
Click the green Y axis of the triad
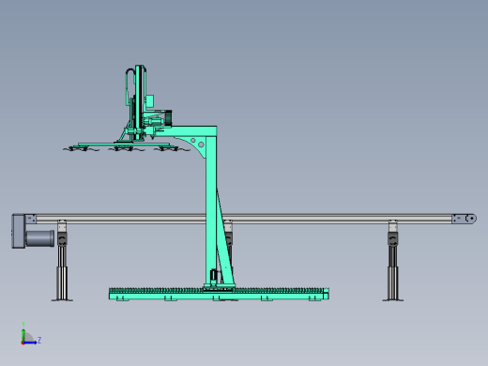23,335
